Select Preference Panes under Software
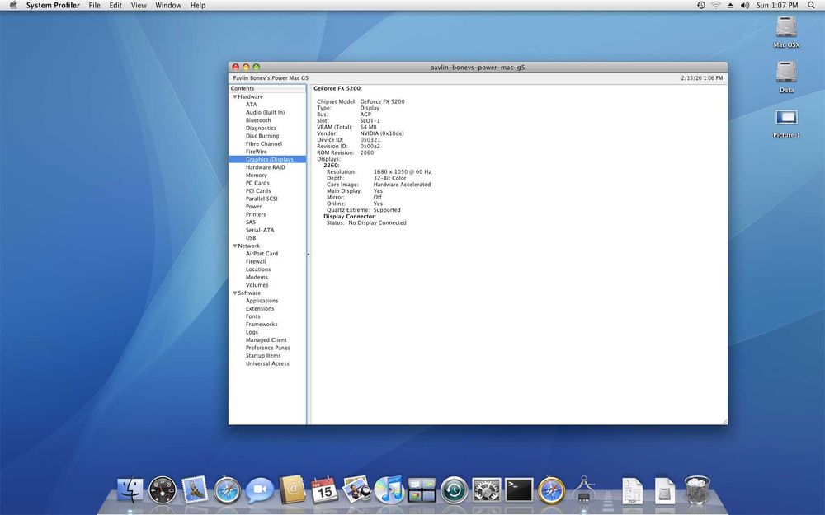Viewport: 825px width, 515px height. (267, 348)
